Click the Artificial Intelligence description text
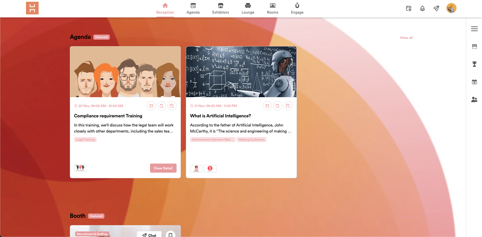 point(241,128)
